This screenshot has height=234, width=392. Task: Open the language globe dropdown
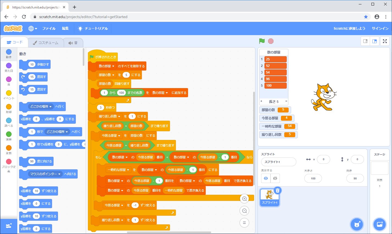(33, 29)
